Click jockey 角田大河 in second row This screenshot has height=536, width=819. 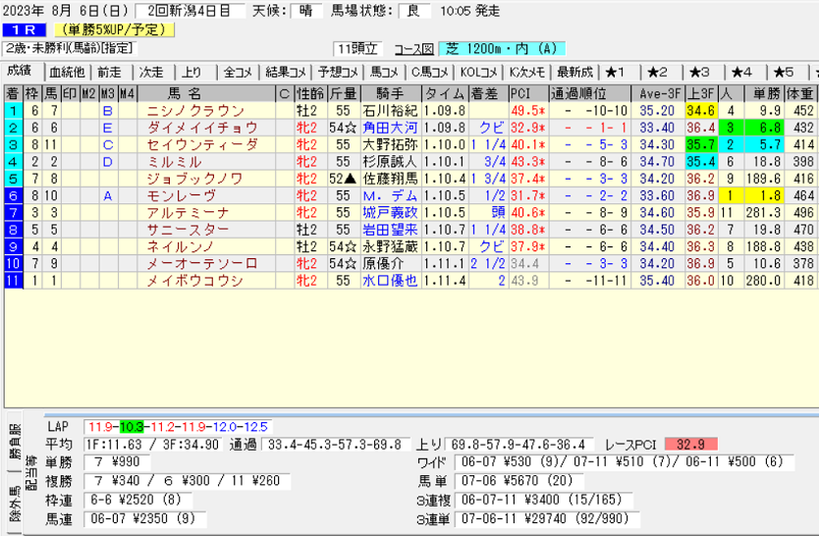(x=389, y=128)
